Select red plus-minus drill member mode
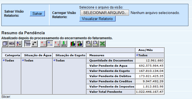 43,44
